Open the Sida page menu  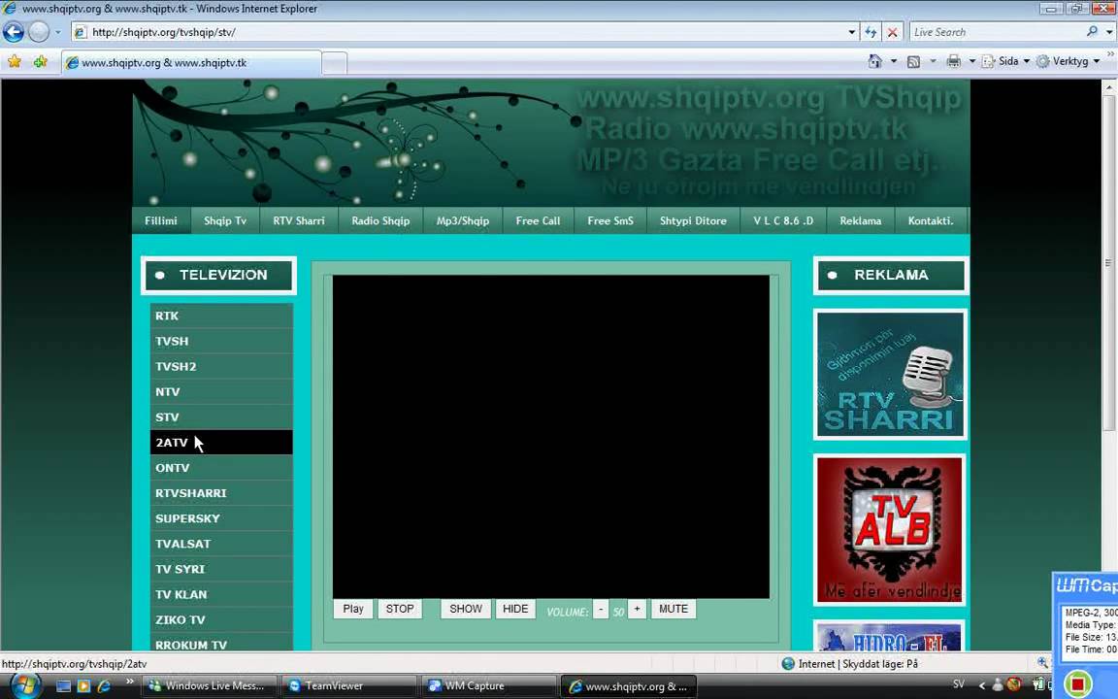coord(1006,61)
